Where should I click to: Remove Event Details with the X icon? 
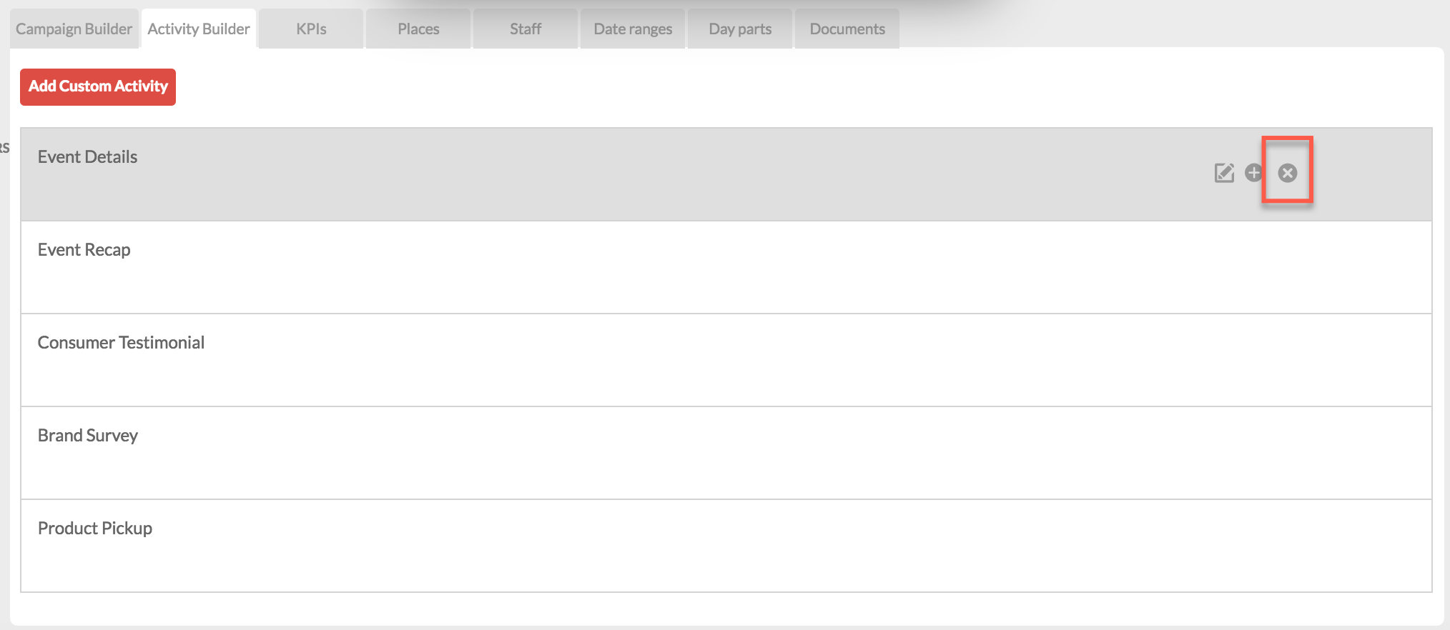click(1288, 173)
